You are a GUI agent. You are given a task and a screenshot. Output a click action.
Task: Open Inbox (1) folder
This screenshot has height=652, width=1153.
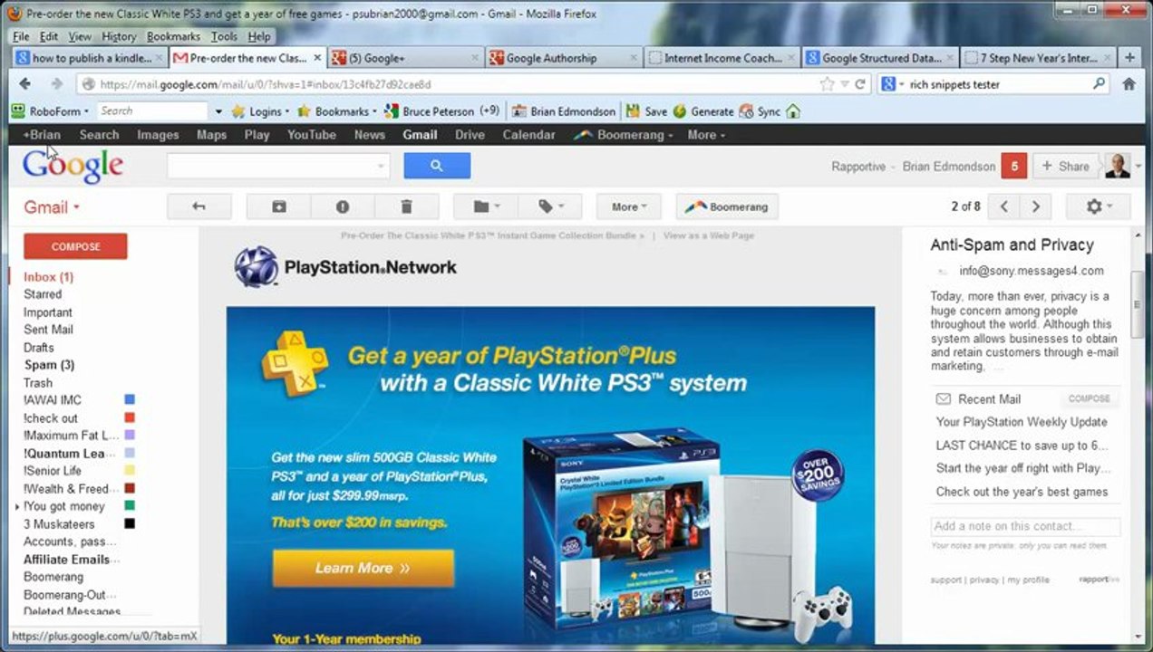tap(49, 277)
